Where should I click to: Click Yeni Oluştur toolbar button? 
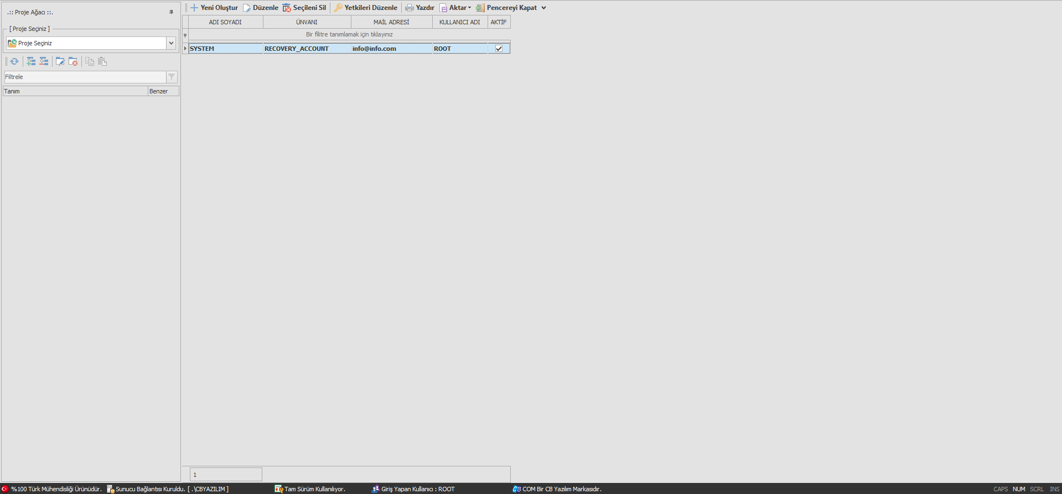pyautogui.click(x=214, y=8)
